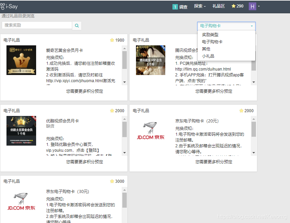Screen dimensions: 290x223
Task: Click the 京东电子购物卡（20元）title
Action: coord(197,121)
